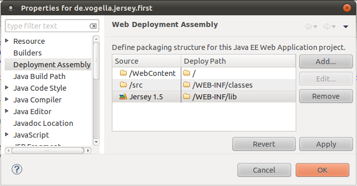Image resolution: width=357 pixels, height=186 pixels.
Task: Click the help question mark icon
Action: point(17,169)
